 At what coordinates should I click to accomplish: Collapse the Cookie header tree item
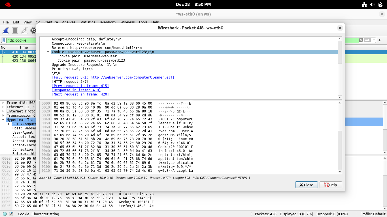point(48,52)
